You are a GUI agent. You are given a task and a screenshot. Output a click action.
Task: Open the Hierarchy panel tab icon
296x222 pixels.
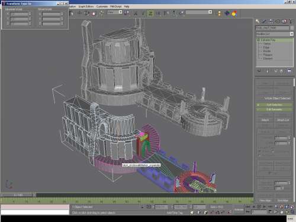[271, 21]
